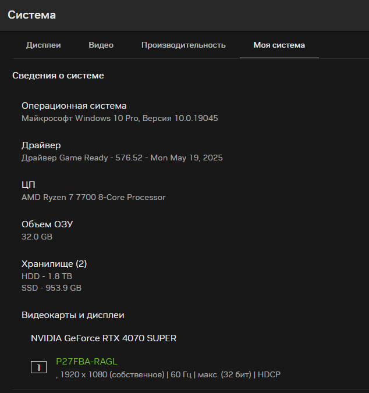This screenshot has height=393, width=369.
Task: Select the Game Ready 576.52 driver text
Action: click(122, 158)
